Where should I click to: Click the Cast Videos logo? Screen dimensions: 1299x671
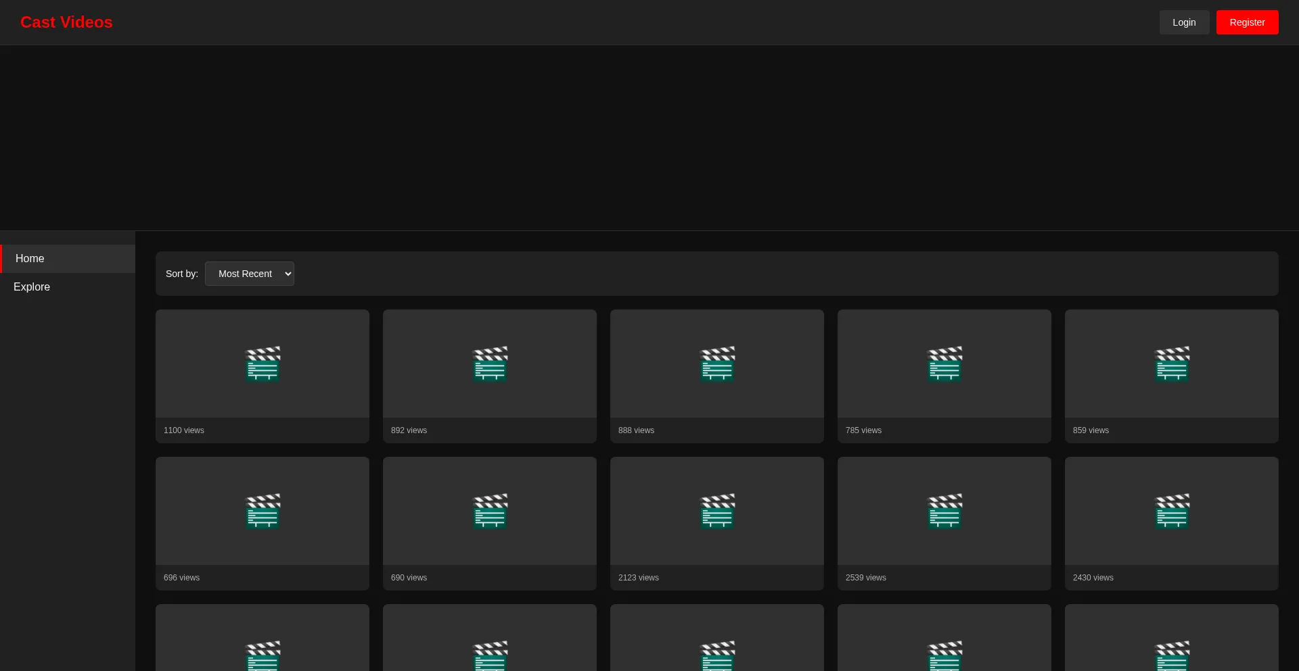tap(66, 22)
